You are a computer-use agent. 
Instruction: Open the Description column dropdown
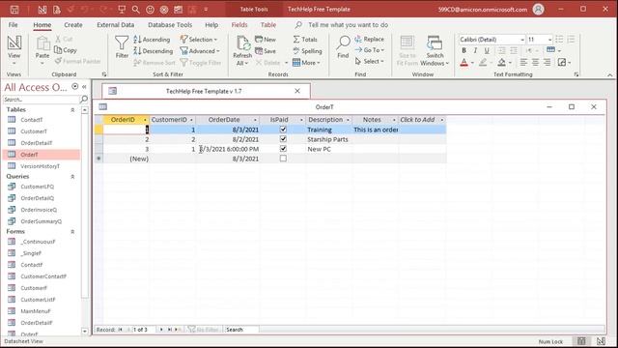click(348, 120)
